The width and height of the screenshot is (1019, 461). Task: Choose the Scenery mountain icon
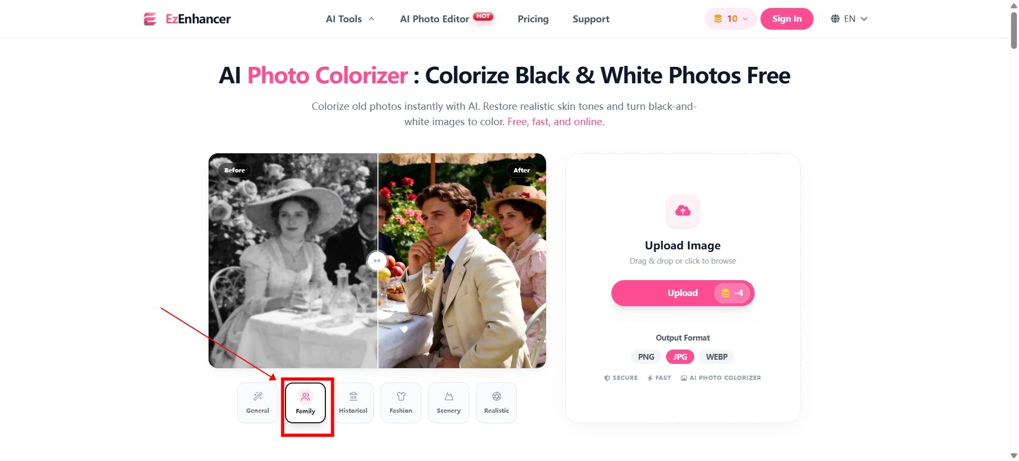pos(449,396)
